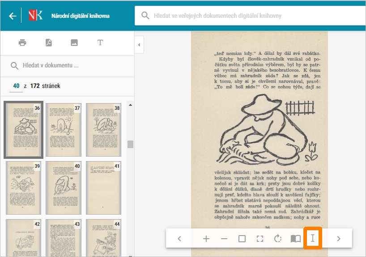Image resolution: width=366 pixels, height=257 pixels.
Task: Export the document as PDF
Action: click(49, 42)
